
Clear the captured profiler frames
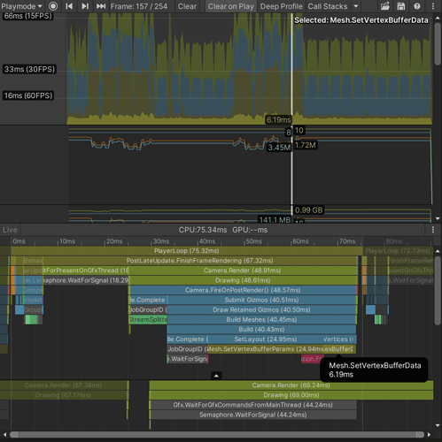tap(187, 6)
